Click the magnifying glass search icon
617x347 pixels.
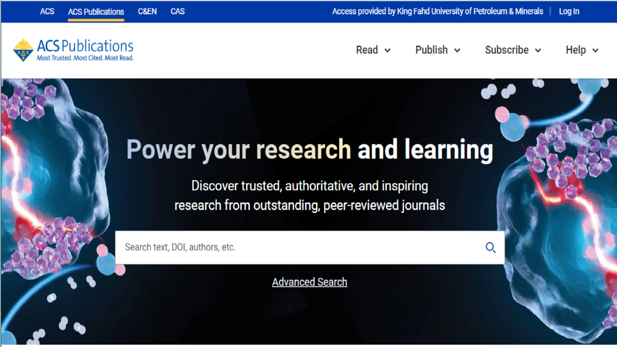[x=491, y=248]
